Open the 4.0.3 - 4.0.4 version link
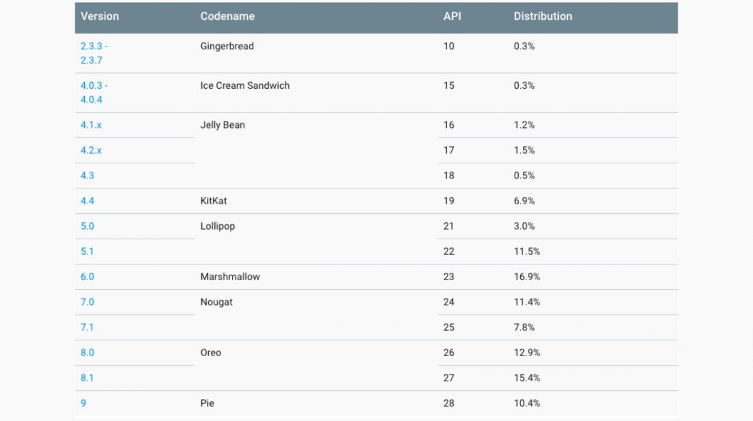This screenshot has width=753, height=421. (94, 92)
